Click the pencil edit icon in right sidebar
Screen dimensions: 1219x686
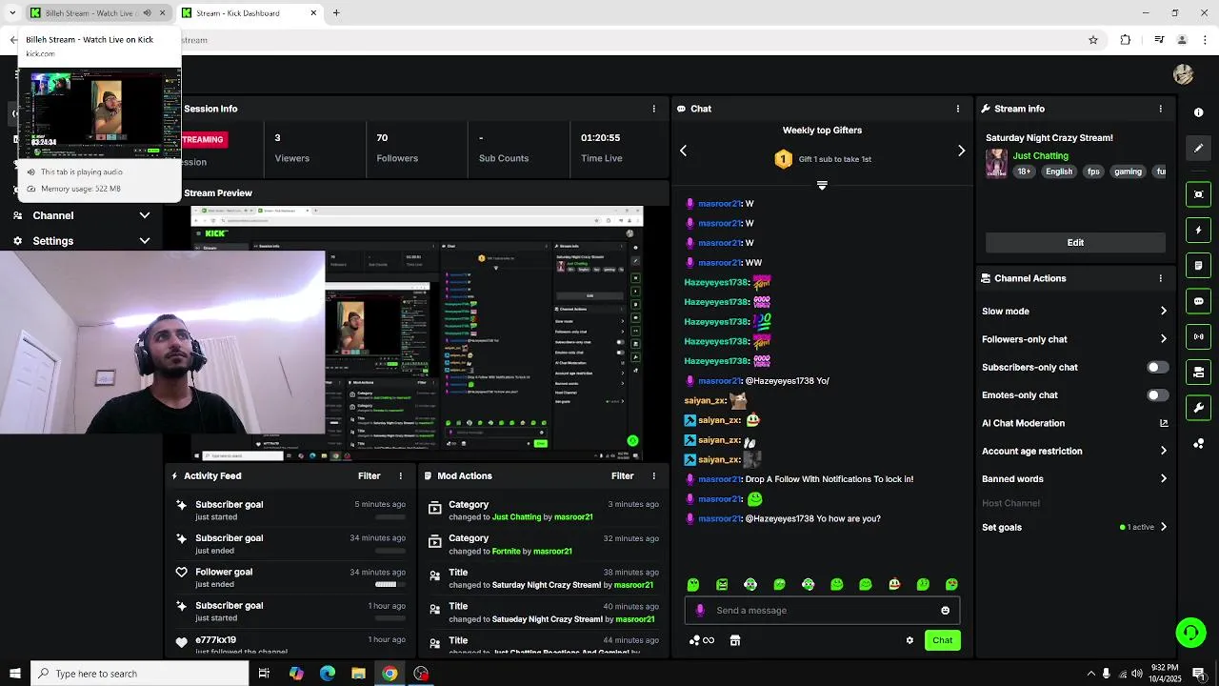tap(1198, 148)
